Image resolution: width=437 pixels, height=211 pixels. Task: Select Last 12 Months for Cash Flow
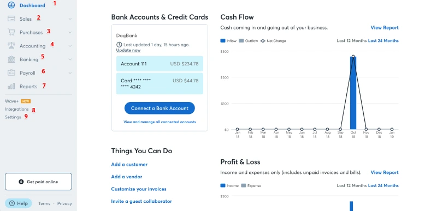352,40
